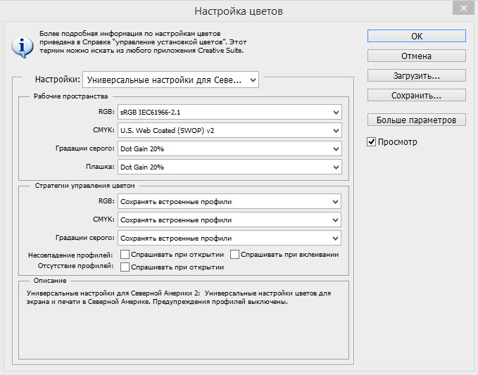Expand Градации серого Dot Gain 20% dropdown
The image size is (478, 375).
(229, 148)
